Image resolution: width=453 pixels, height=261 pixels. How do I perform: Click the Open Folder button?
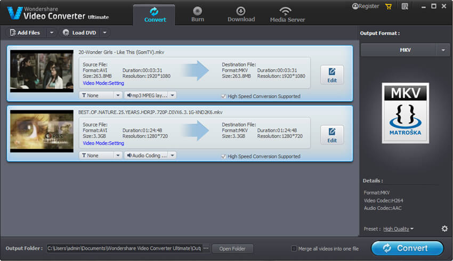232,249
